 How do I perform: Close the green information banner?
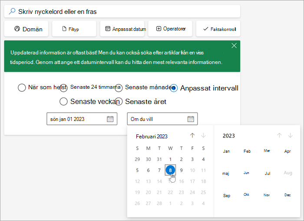point(234,46)
